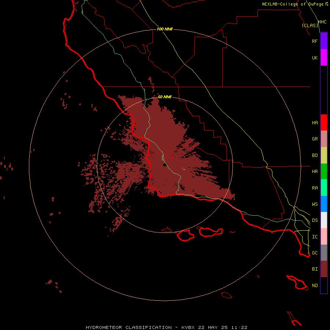
Task: Click the HA red legend swatch
Action: point(324,122)
